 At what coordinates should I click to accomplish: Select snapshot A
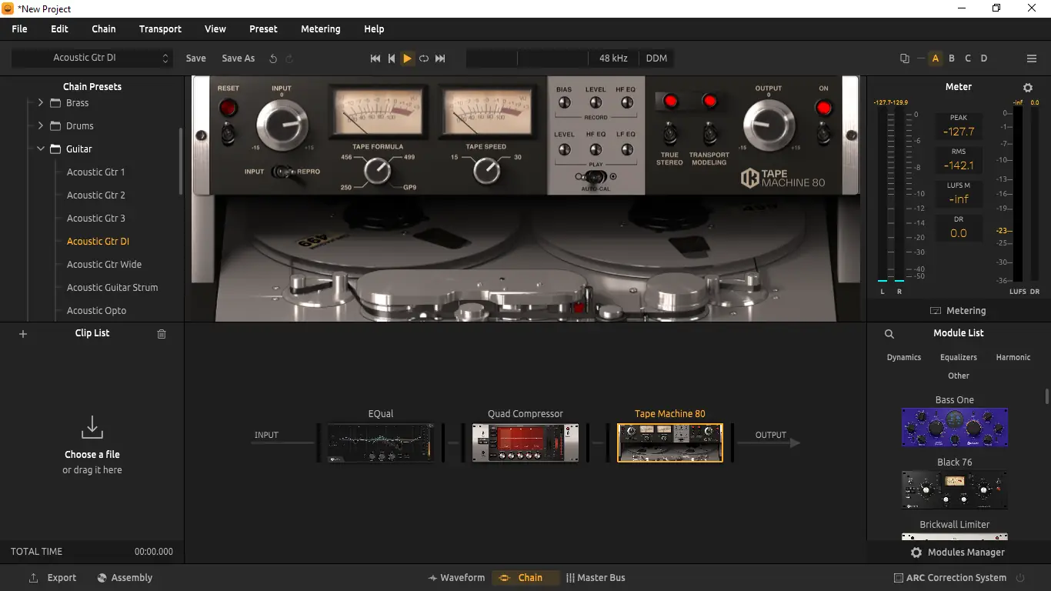[x=936, y=58]
